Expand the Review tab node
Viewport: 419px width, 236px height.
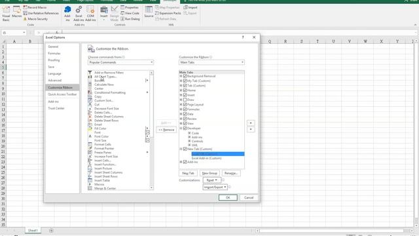click(181, 119)
